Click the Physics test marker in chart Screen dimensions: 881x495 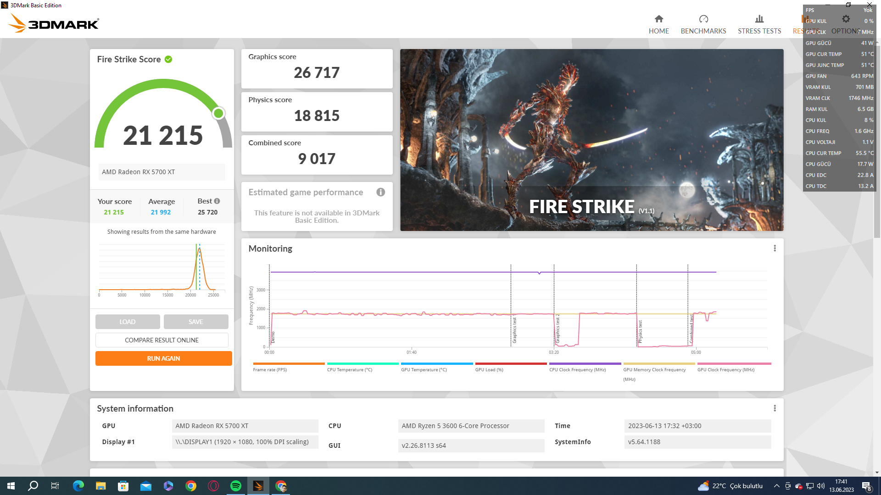tap(640, 331)
